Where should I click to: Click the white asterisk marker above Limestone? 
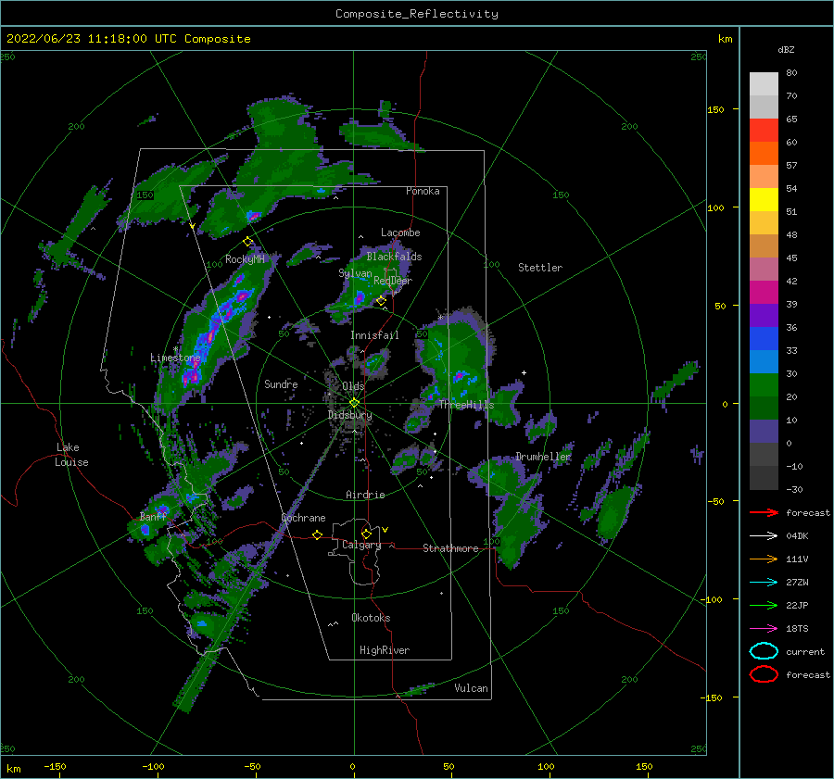coord(175,349)
